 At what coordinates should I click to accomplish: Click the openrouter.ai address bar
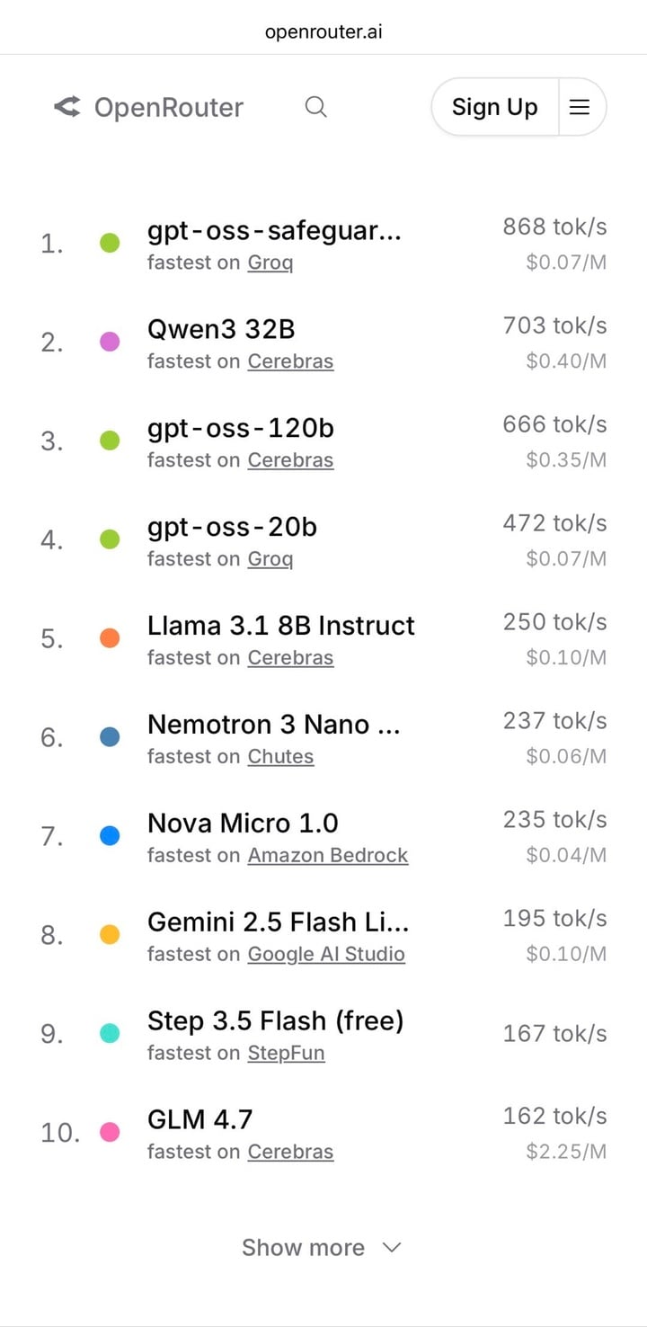[323, 32]
